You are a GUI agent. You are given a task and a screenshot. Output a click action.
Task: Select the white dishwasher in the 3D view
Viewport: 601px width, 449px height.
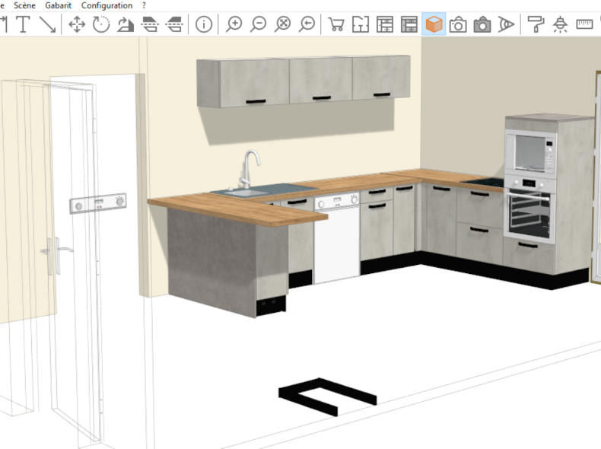click(336, 237)
